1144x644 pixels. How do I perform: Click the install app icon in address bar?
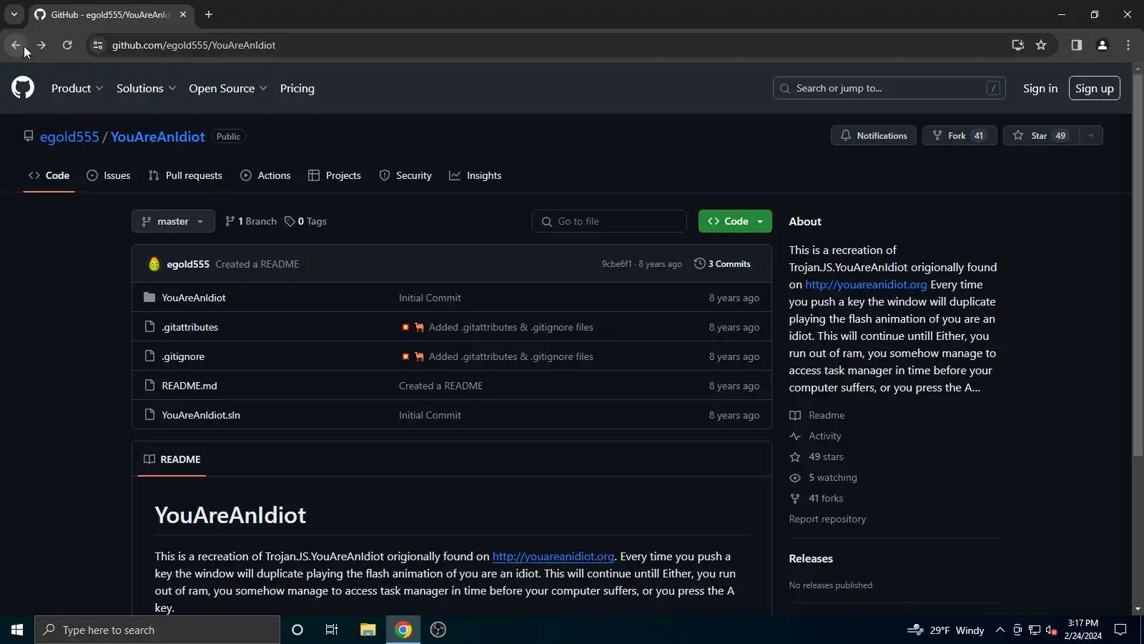point(1017,45)
